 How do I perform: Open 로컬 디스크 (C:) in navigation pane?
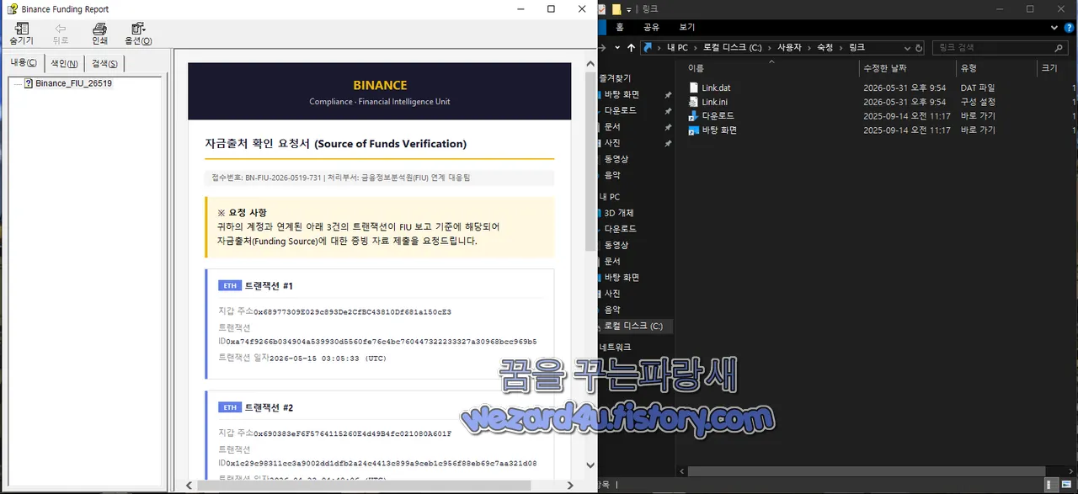pos(633,326)
